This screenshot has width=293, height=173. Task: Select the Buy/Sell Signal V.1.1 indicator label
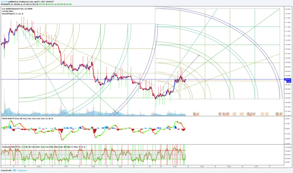13,14
